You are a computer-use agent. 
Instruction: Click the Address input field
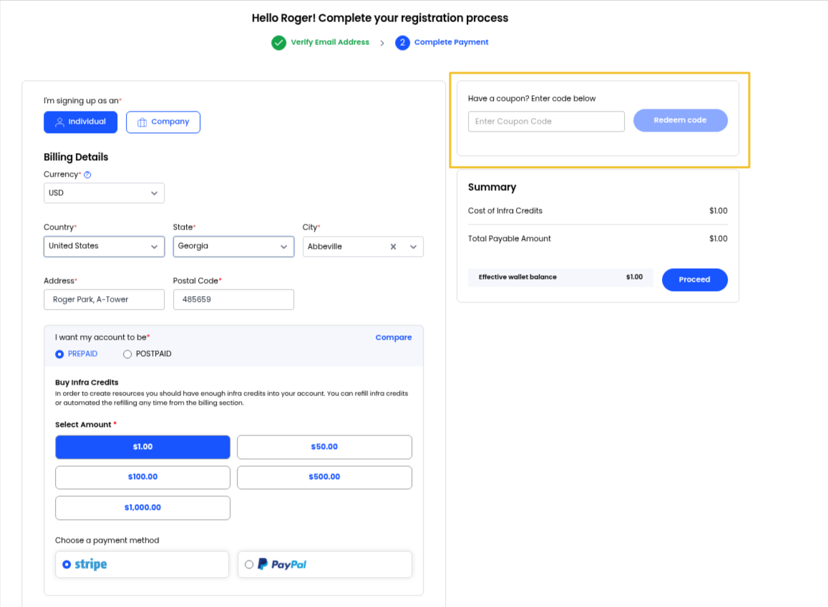point(104,300)
